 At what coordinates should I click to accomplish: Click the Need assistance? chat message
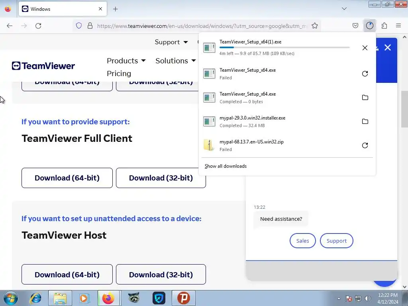281,219
